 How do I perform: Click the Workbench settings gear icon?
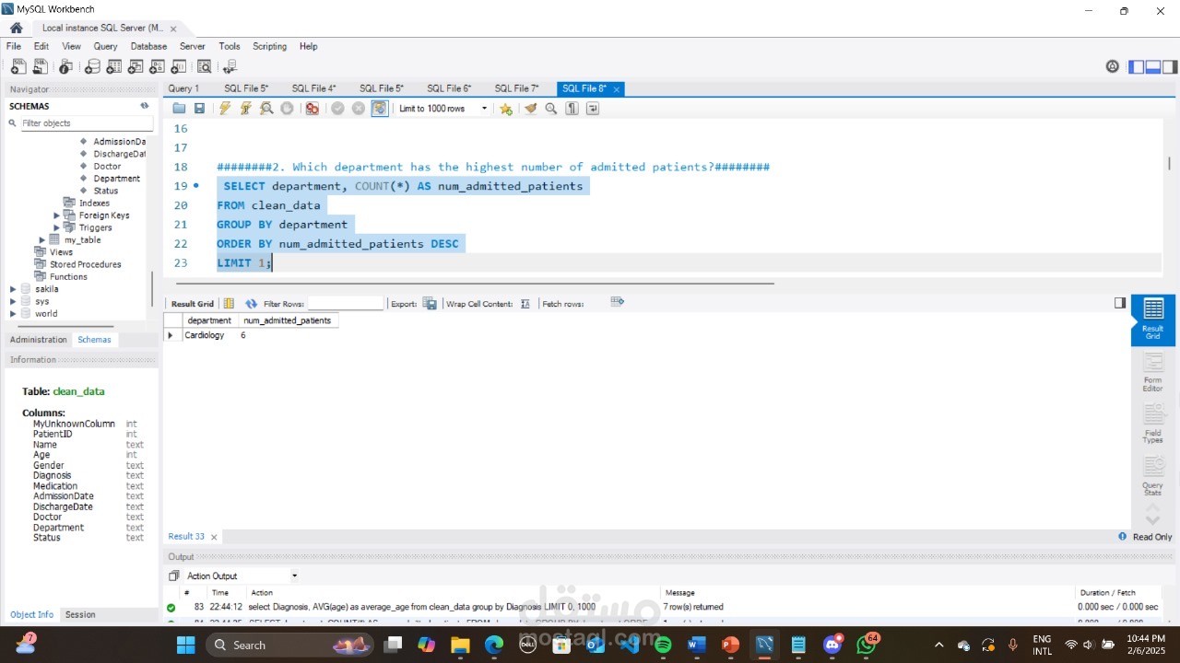[1112, 66]
